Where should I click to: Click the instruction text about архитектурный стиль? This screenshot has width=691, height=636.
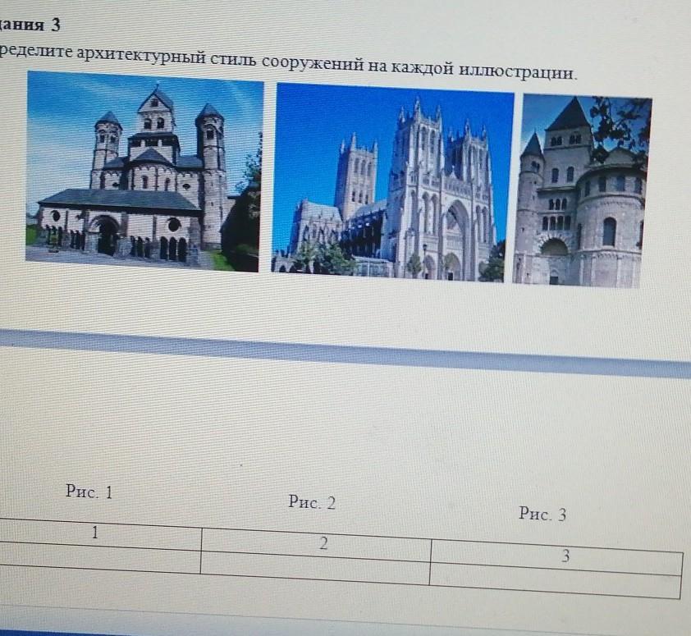point(288,63)
